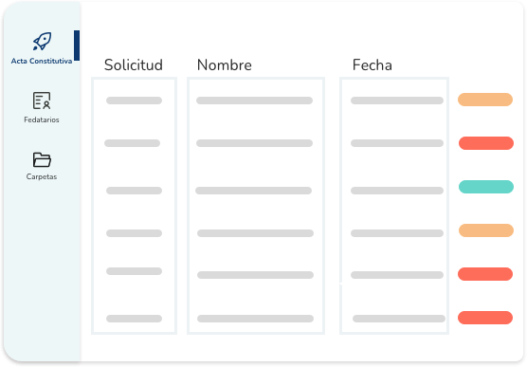Select the Fedatarios sidebar label

[x=42, y=119]
